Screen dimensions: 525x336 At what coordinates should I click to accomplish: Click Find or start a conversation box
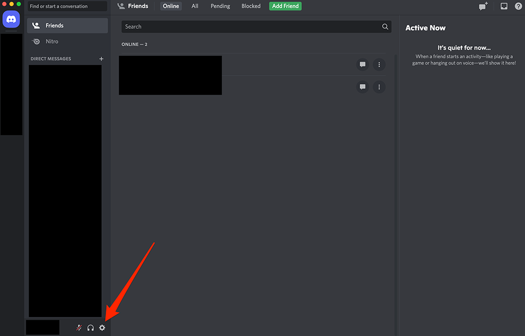(67, 6)
